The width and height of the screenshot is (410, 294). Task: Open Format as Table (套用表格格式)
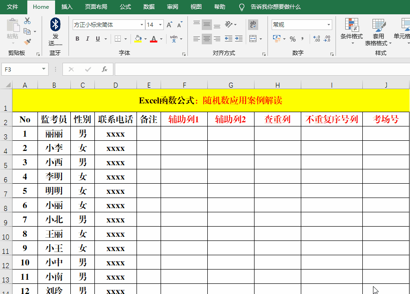[379, 32]
